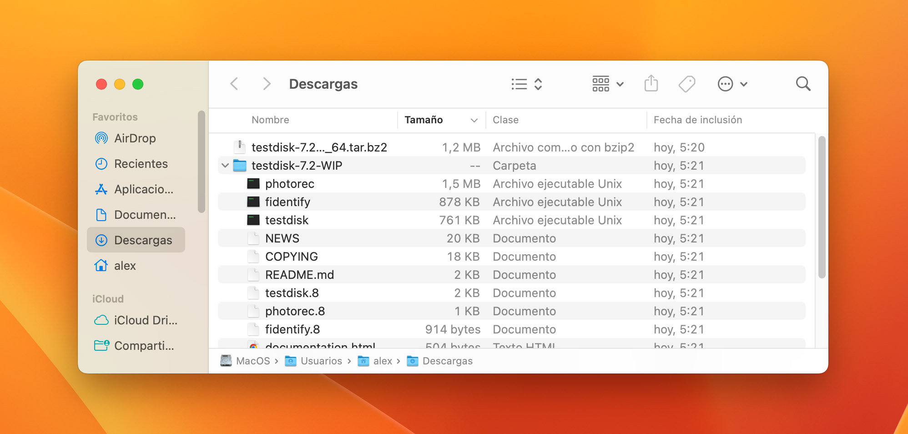The width and height of the screenshot is (908, 434).
Task: Click the Compartido shared folder icon
Action: point(101,346)
